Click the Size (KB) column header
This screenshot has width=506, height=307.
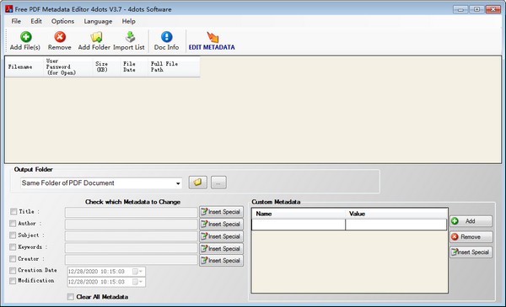pyautogui.click(x=106, y=67)
